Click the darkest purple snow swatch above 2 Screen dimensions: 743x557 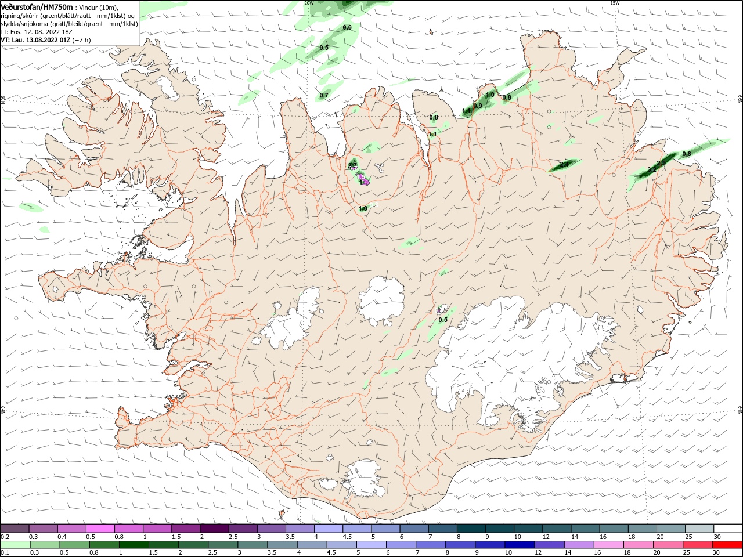tap(214, 529)
